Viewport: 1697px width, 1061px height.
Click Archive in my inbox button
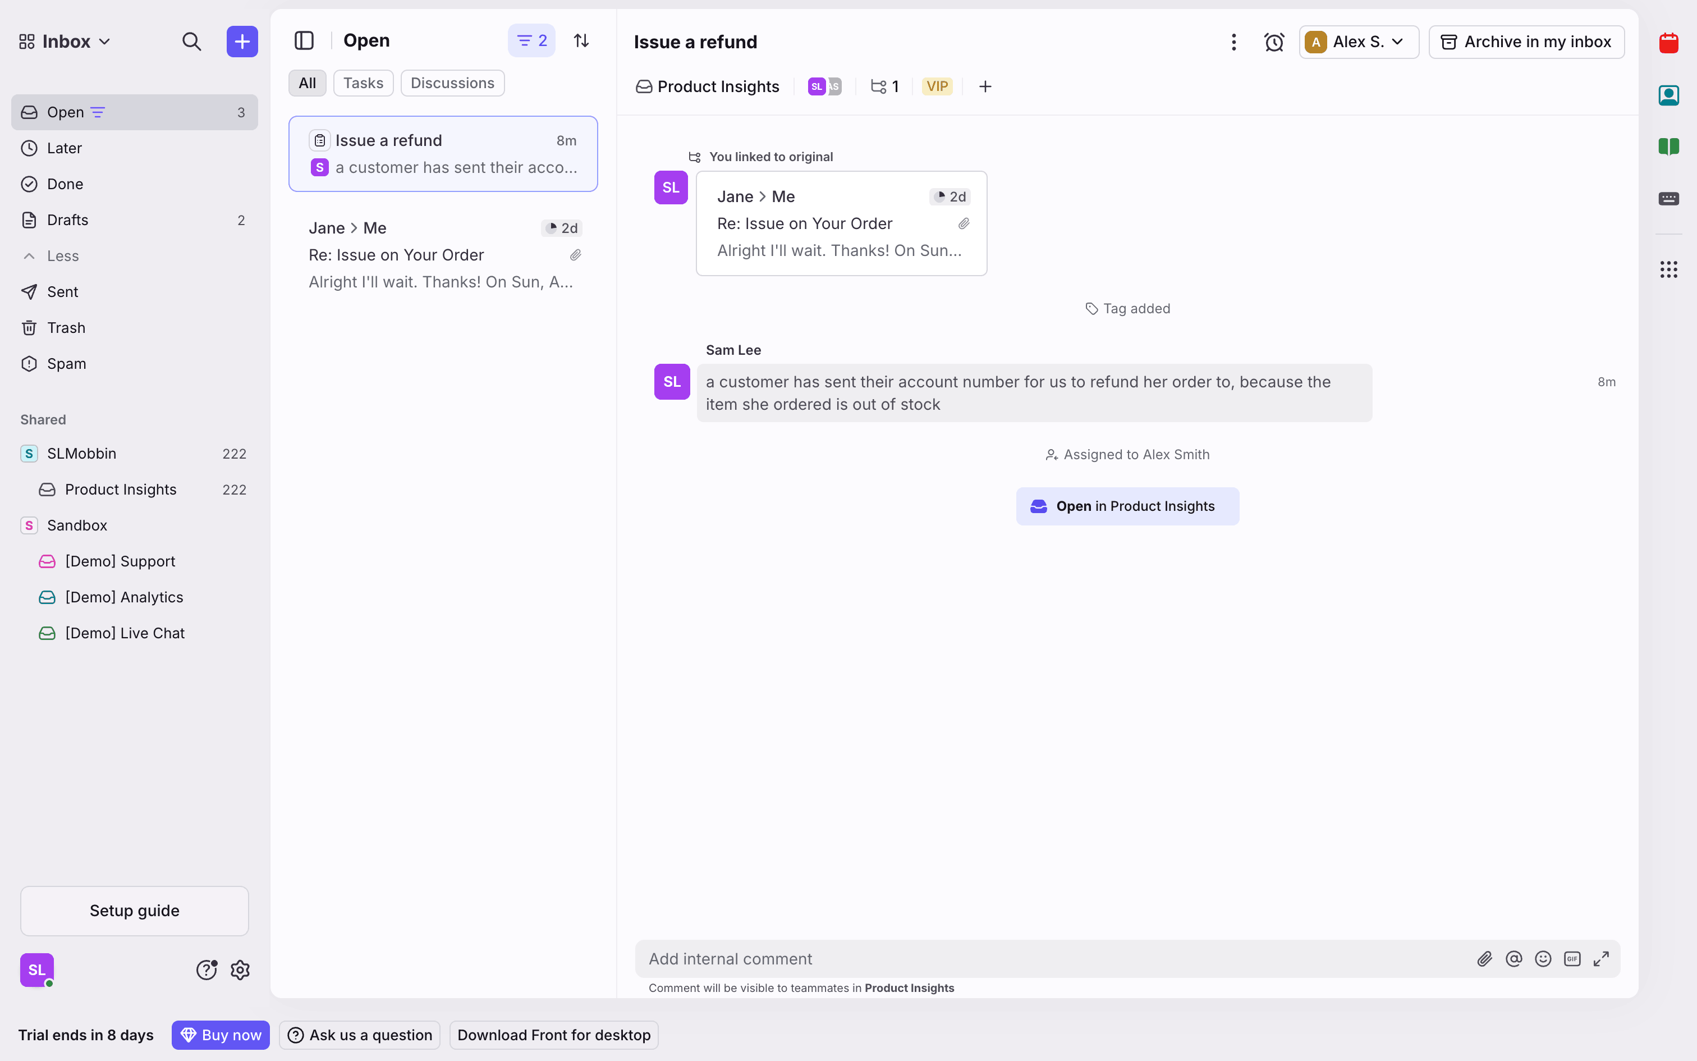coord(1526,42)
